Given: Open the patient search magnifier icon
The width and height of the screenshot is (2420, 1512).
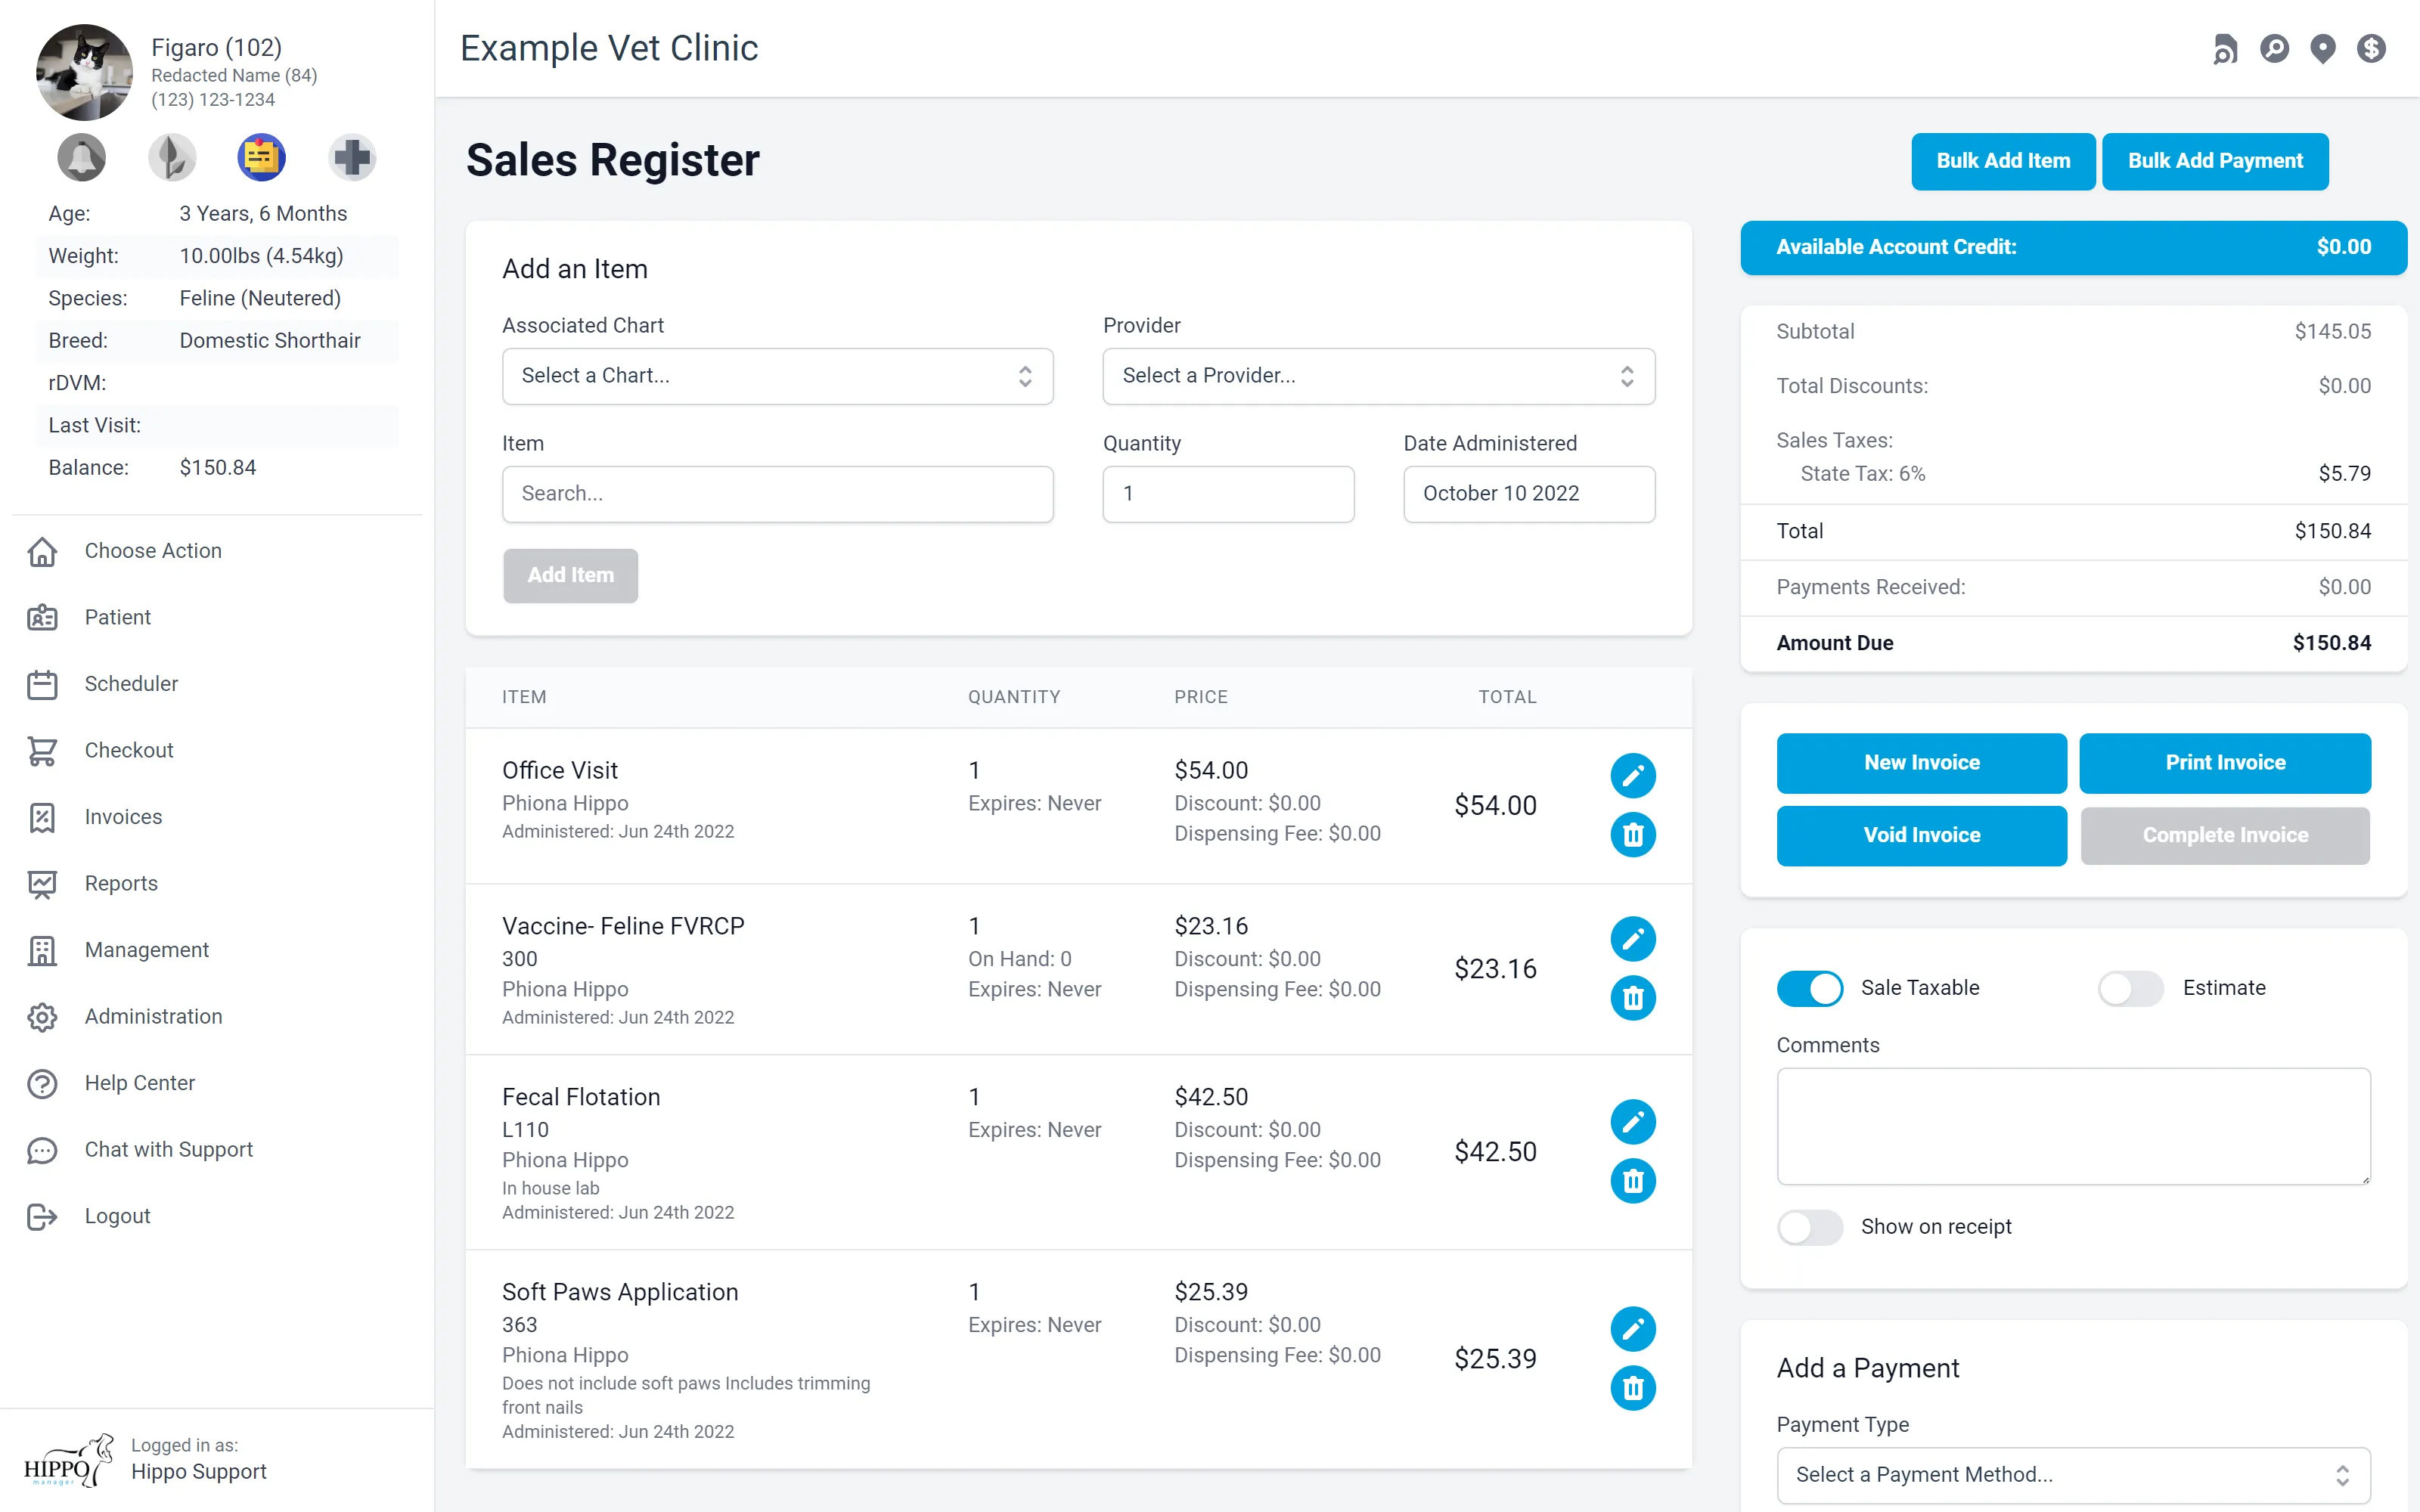Looking at the screenshot, I should [2274, 48].
